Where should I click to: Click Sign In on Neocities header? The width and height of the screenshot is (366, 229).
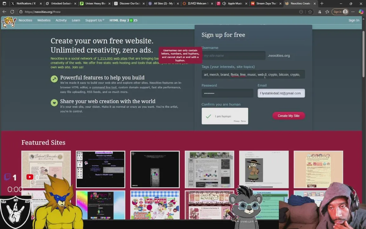(x=354, y=20)
